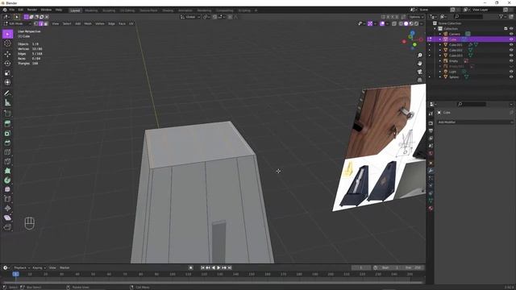Image resolution: width=516 pixels, height=290 pixels.
Task: Click the play animation button
Action: 218,267
